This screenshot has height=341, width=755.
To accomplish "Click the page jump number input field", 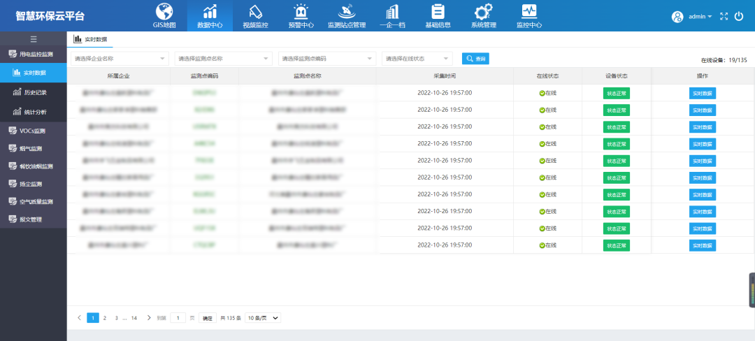I will pos(178,318).
